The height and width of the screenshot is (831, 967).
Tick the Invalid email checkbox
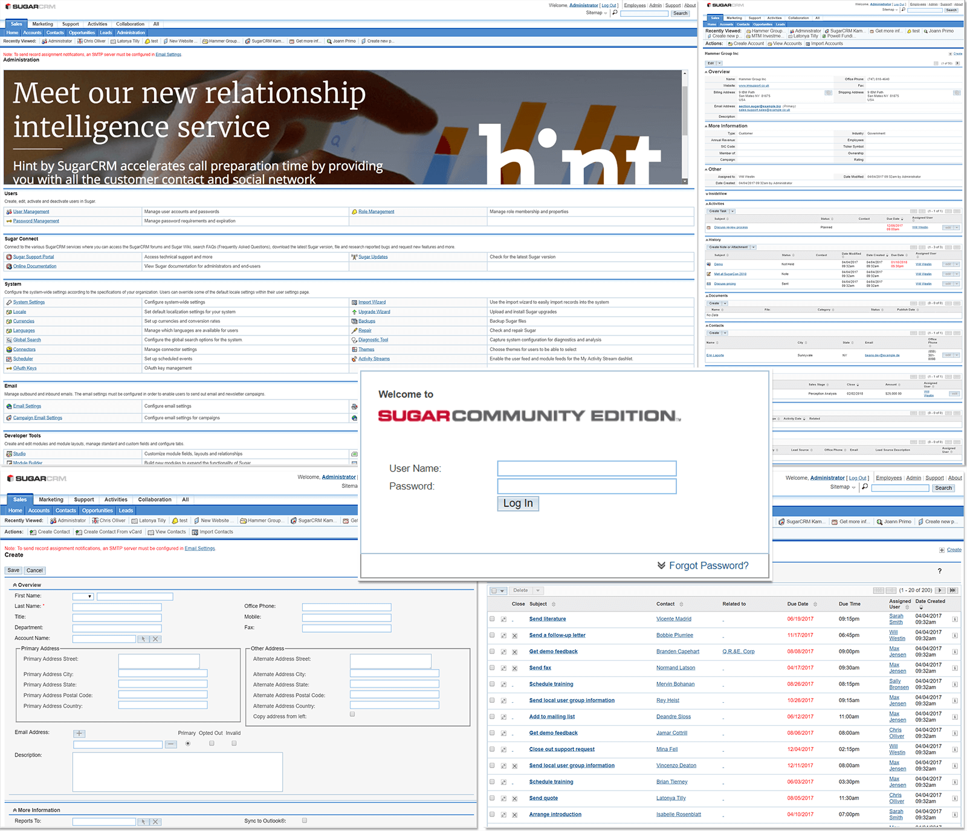[x=234, y=743]
